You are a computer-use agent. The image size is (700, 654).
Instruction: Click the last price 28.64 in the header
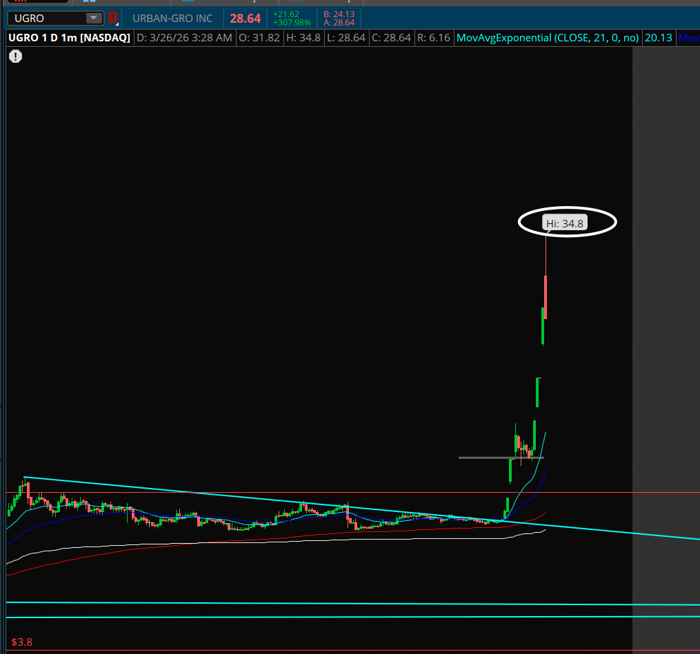point(245,19)
